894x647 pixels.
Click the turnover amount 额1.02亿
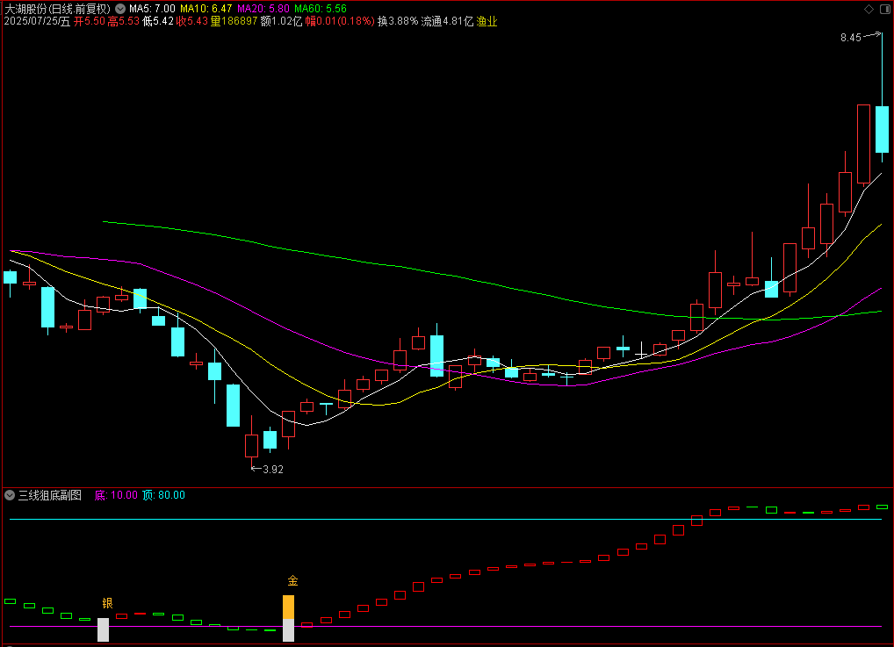281,22
